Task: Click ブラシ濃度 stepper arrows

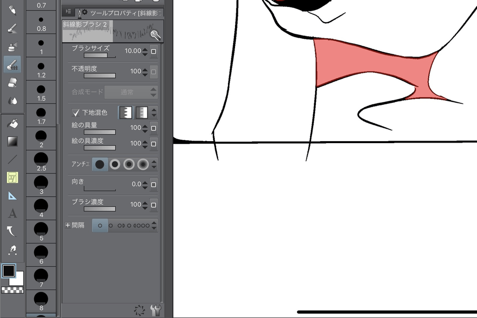Action: pyautogui.click(x=145, y=205)
